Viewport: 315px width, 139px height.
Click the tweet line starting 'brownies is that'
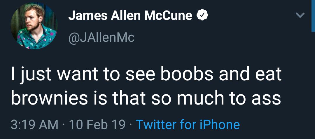click(146, 99)
